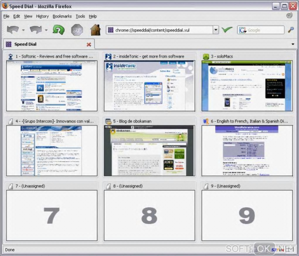Click the insideTonic favicon on dial 2
Image resolution: width=299 pixels, height=256 pixels.
point(108,56)
